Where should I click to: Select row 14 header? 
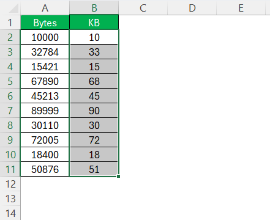pyautogui.click(x=10, y=213)
